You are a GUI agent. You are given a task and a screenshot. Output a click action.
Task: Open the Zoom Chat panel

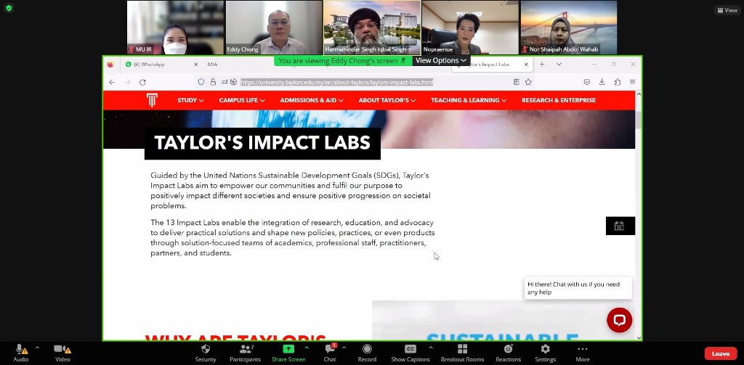pyautogui.click(x=330, y=349)
